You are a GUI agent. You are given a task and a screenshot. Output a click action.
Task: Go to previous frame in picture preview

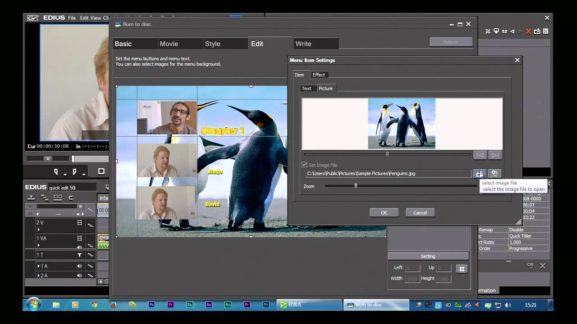coord(480,155)
